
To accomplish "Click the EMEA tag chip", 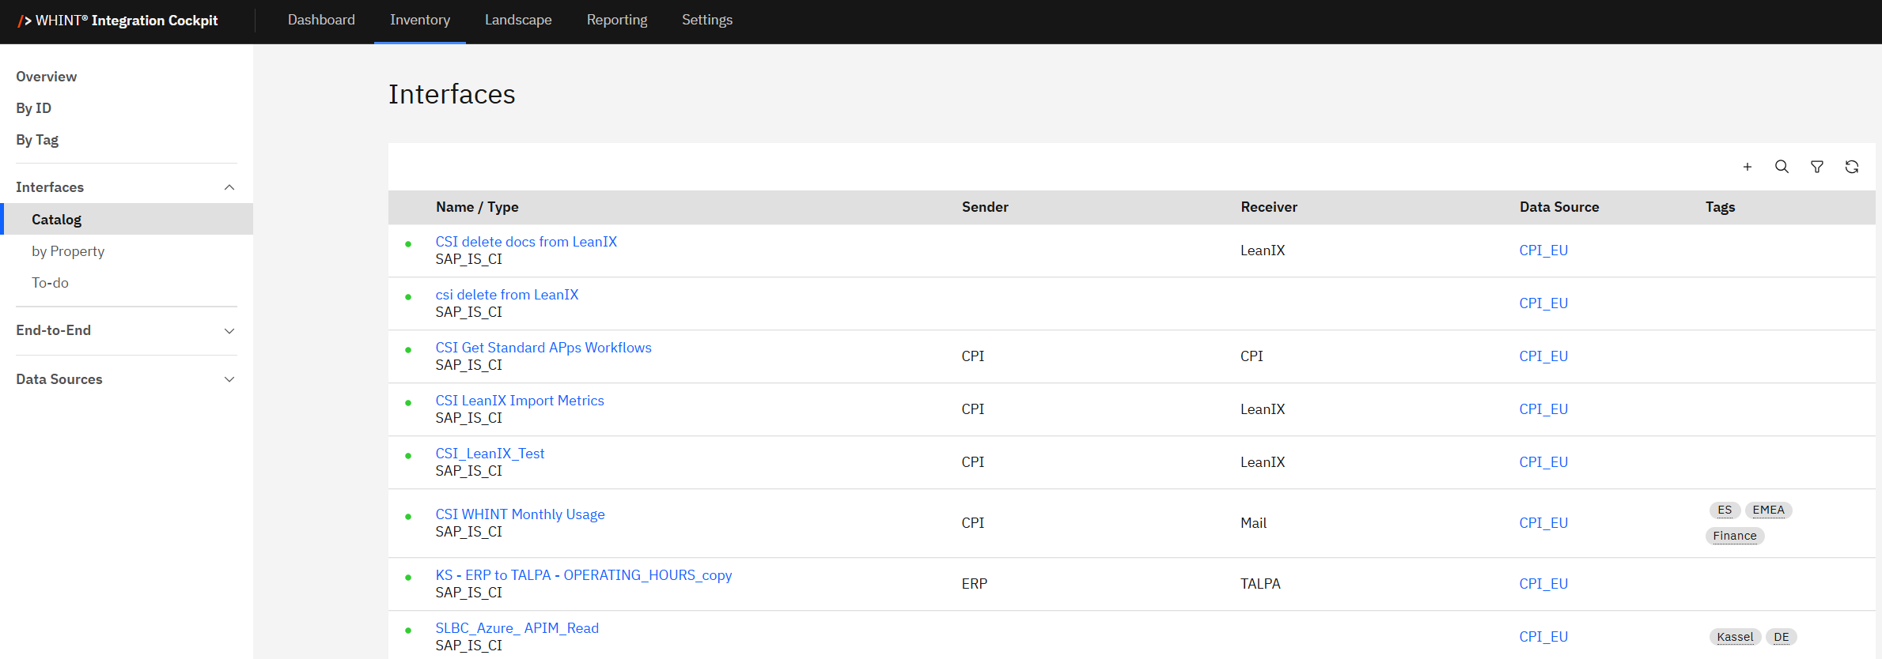I will pyautogui.click(x=1768, y=510).
